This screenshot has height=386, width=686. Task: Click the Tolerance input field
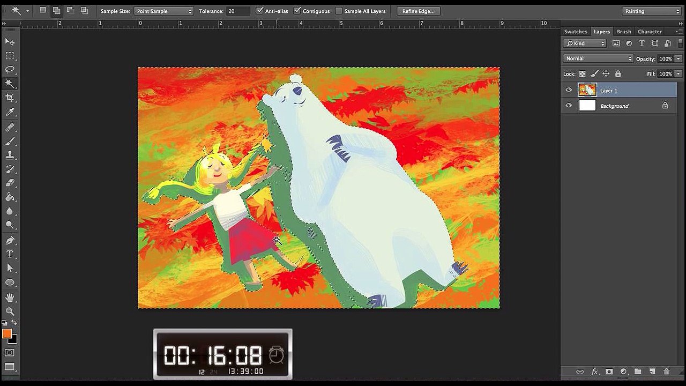(x=238, y=11)
